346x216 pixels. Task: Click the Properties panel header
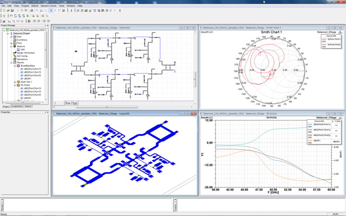click(24, 112)
